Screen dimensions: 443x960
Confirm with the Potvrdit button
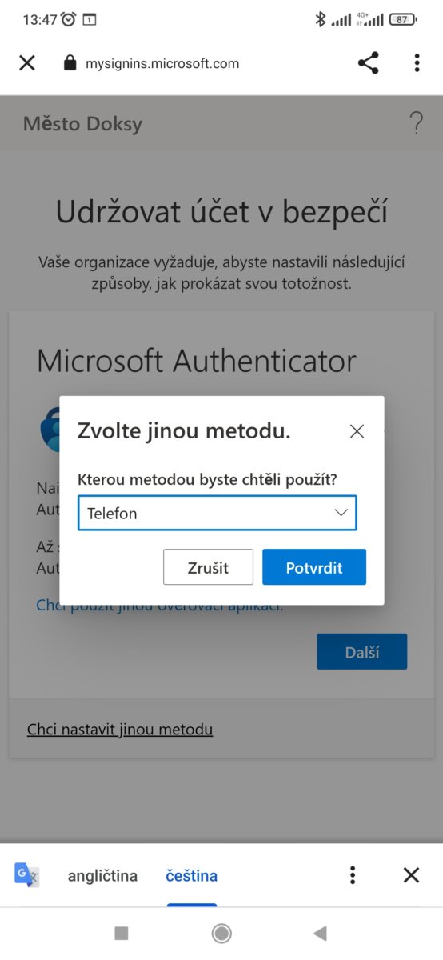pyautogui.click(x=314, y=567)
